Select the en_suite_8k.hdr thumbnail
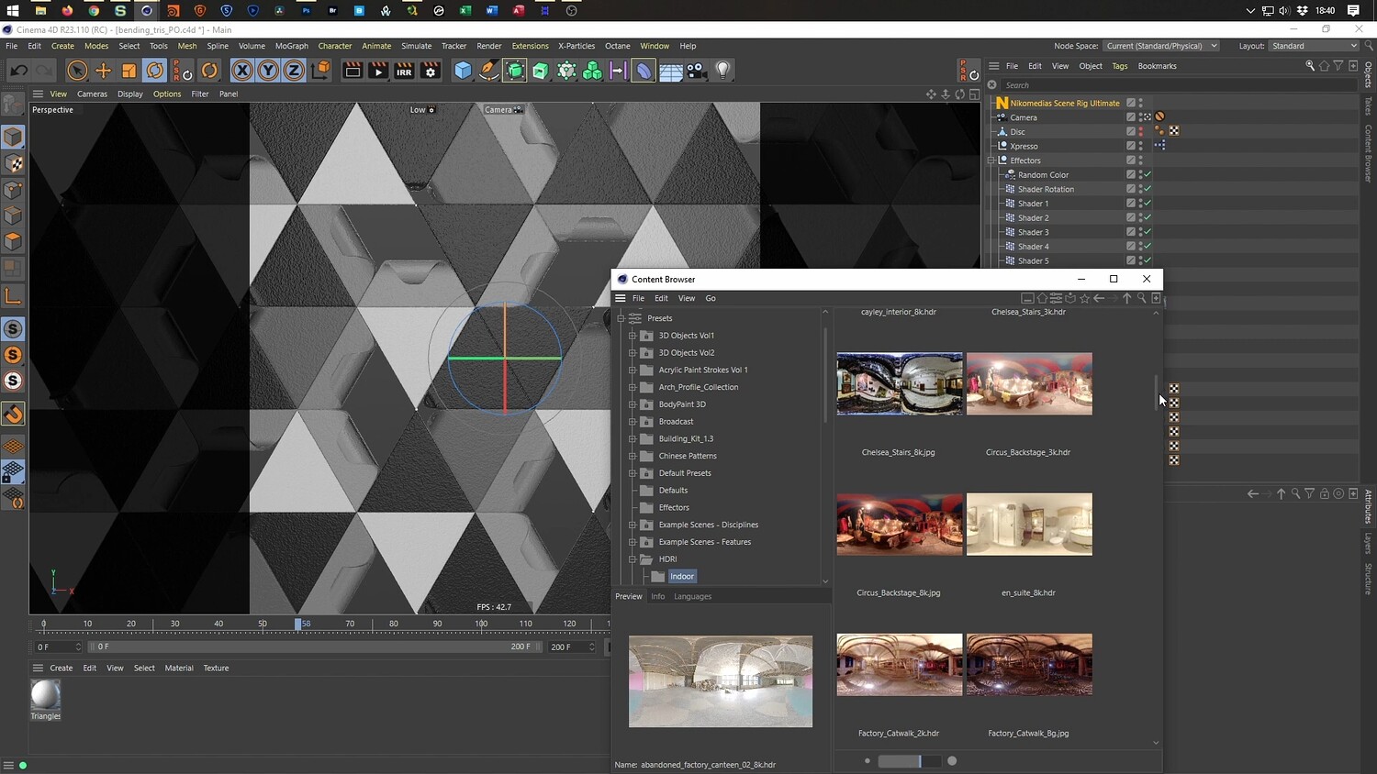1377x774 pixels. click(x=1029, y=525)
